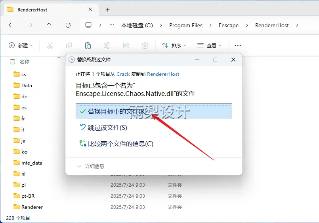Sort by the 名称 column header
The height and width of the screenshot is (223, 319).
click(25, 62)
